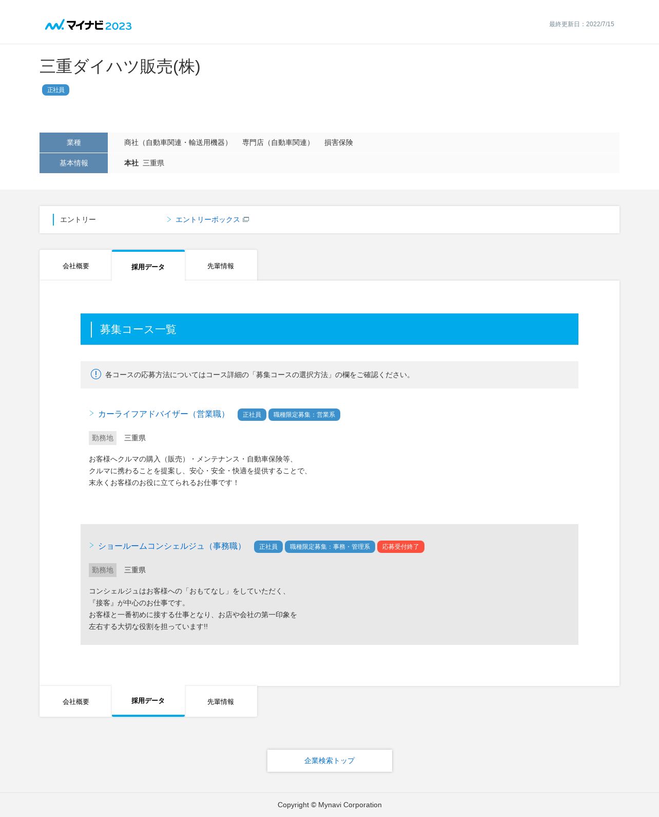Viewport: 659px width, 817px height.
Task: Switch to the bottom 会社概要 tab
Action: click(x=76, y=701)
